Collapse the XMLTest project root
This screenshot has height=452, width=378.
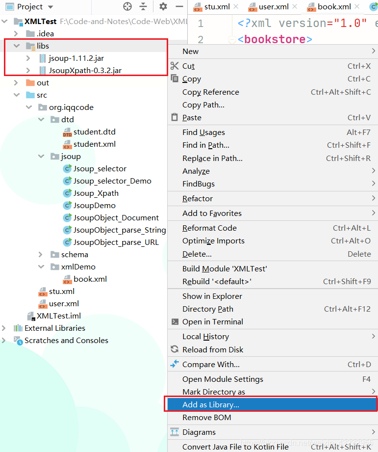4,21
